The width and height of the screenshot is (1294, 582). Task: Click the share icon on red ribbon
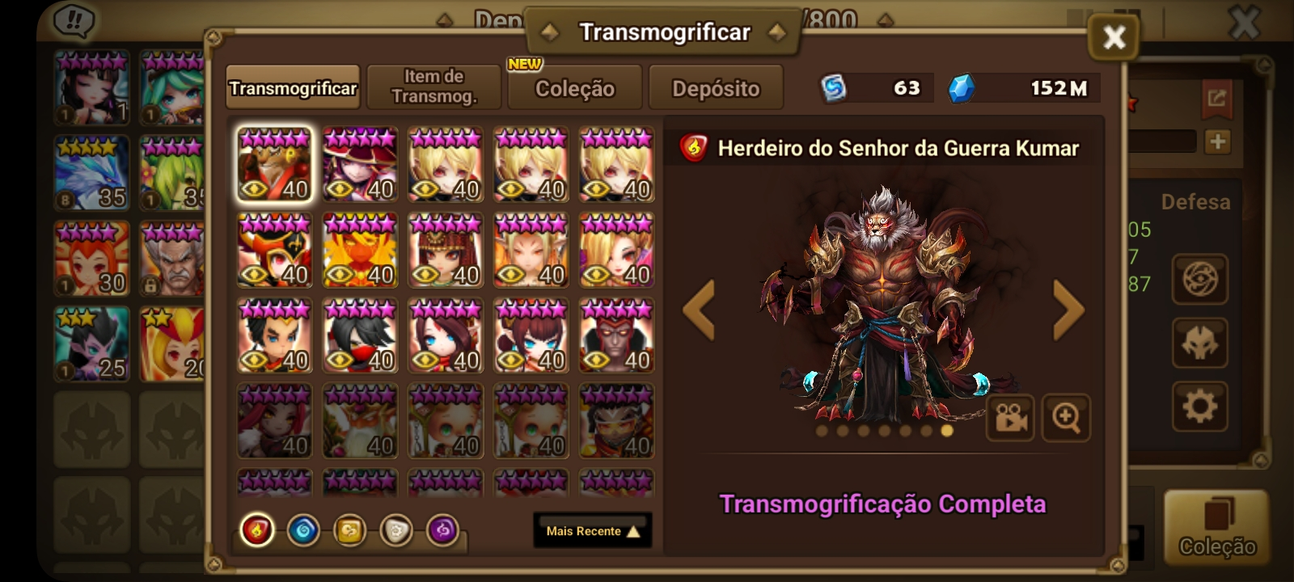(1216, 99)
